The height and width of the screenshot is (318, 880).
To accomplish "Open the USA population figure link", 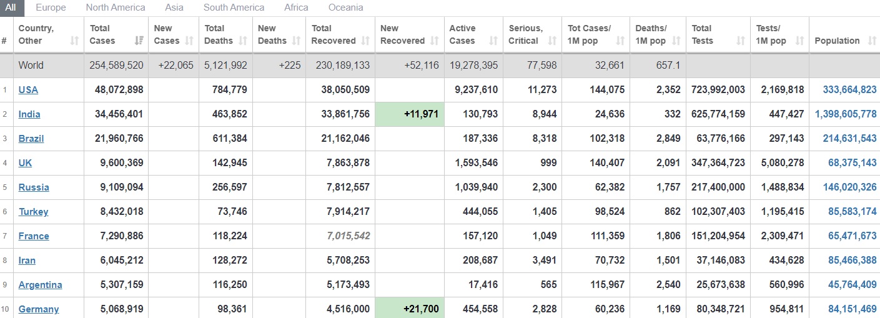I will pyautogui.click(x=849, y=90).
